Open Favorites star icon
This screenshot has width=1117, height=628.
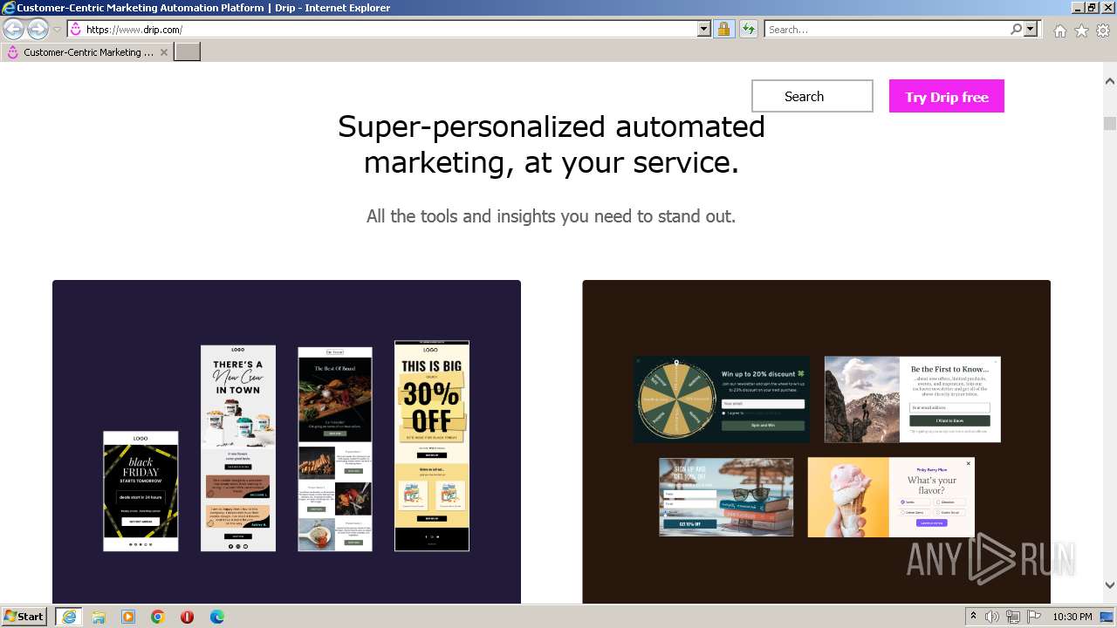pyautogui.click(x=1081, y=31)
